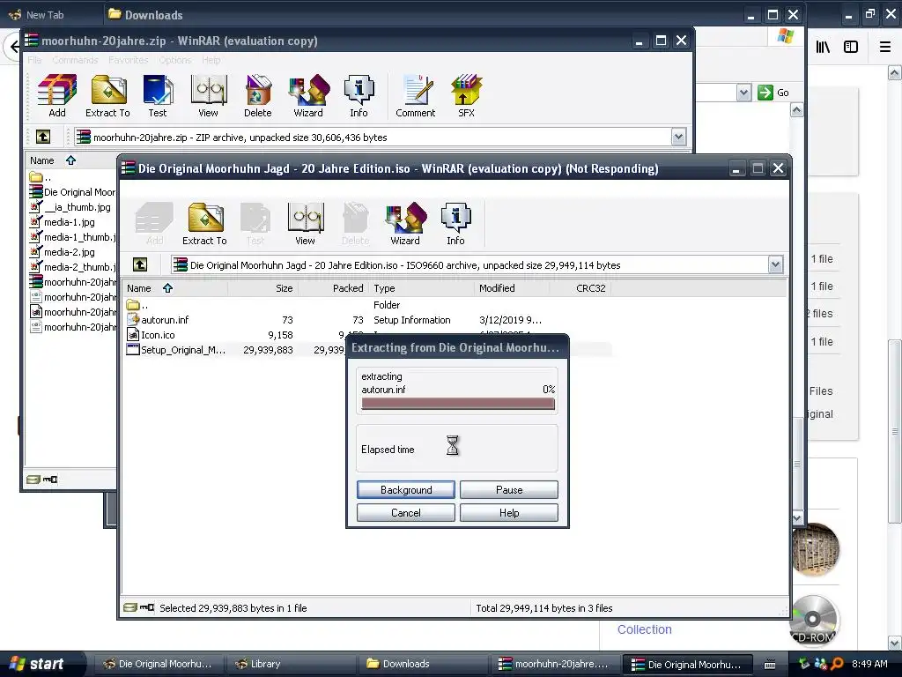Select media-1.jpg in zip file list
Screen dimensions: 902x677
click(x=69, y=221)
